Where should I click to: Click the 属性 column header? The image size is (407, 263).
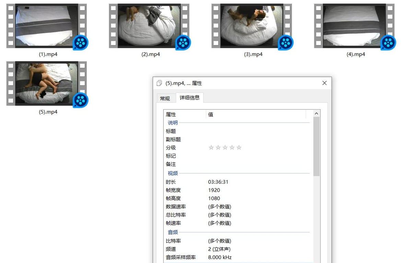click(x=185, y=114)
